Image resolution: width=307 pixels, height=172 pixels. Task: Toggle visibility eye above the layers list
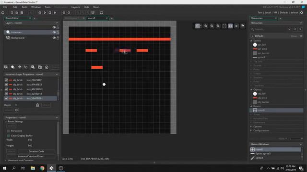coord(54,27)
